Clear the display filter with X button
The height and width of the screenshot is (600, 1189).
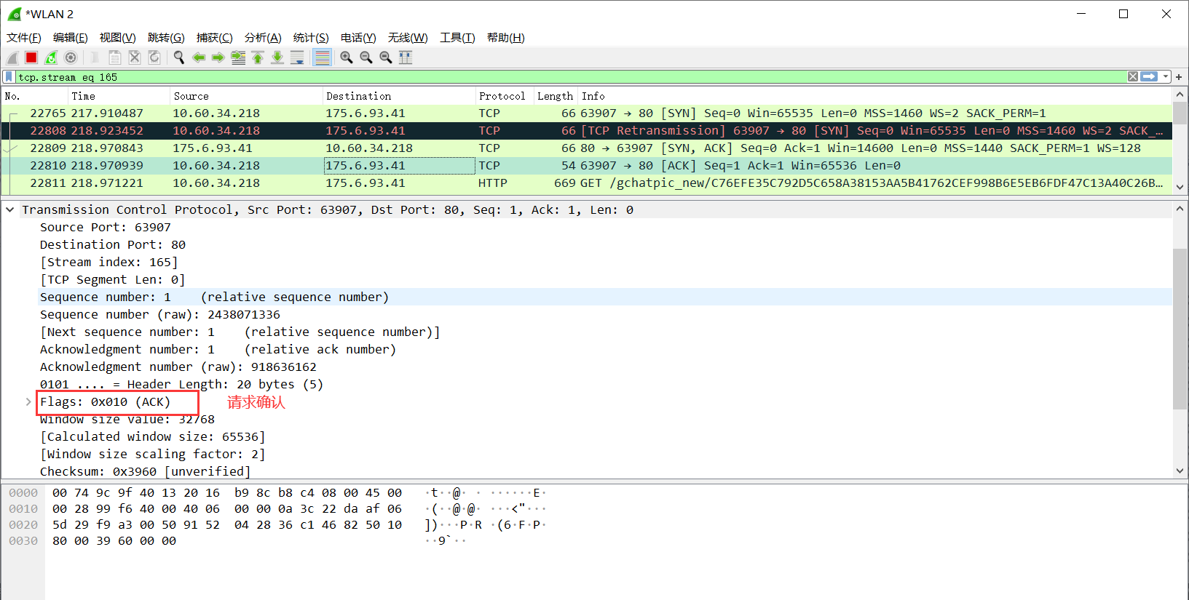pos(1133,76)
